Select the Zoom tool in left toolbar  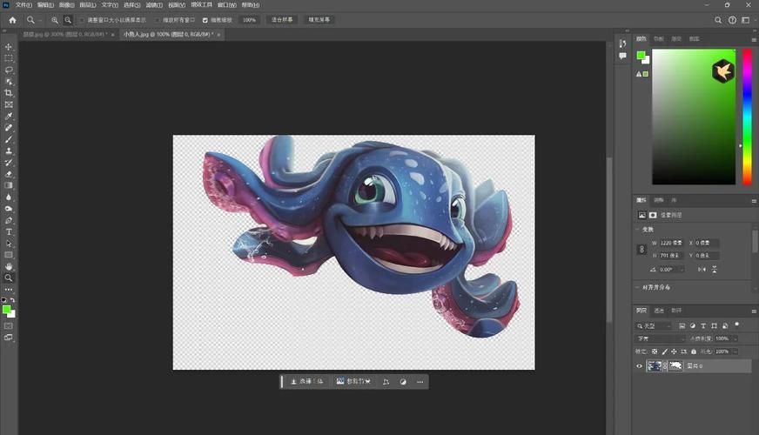coord(9,278)
